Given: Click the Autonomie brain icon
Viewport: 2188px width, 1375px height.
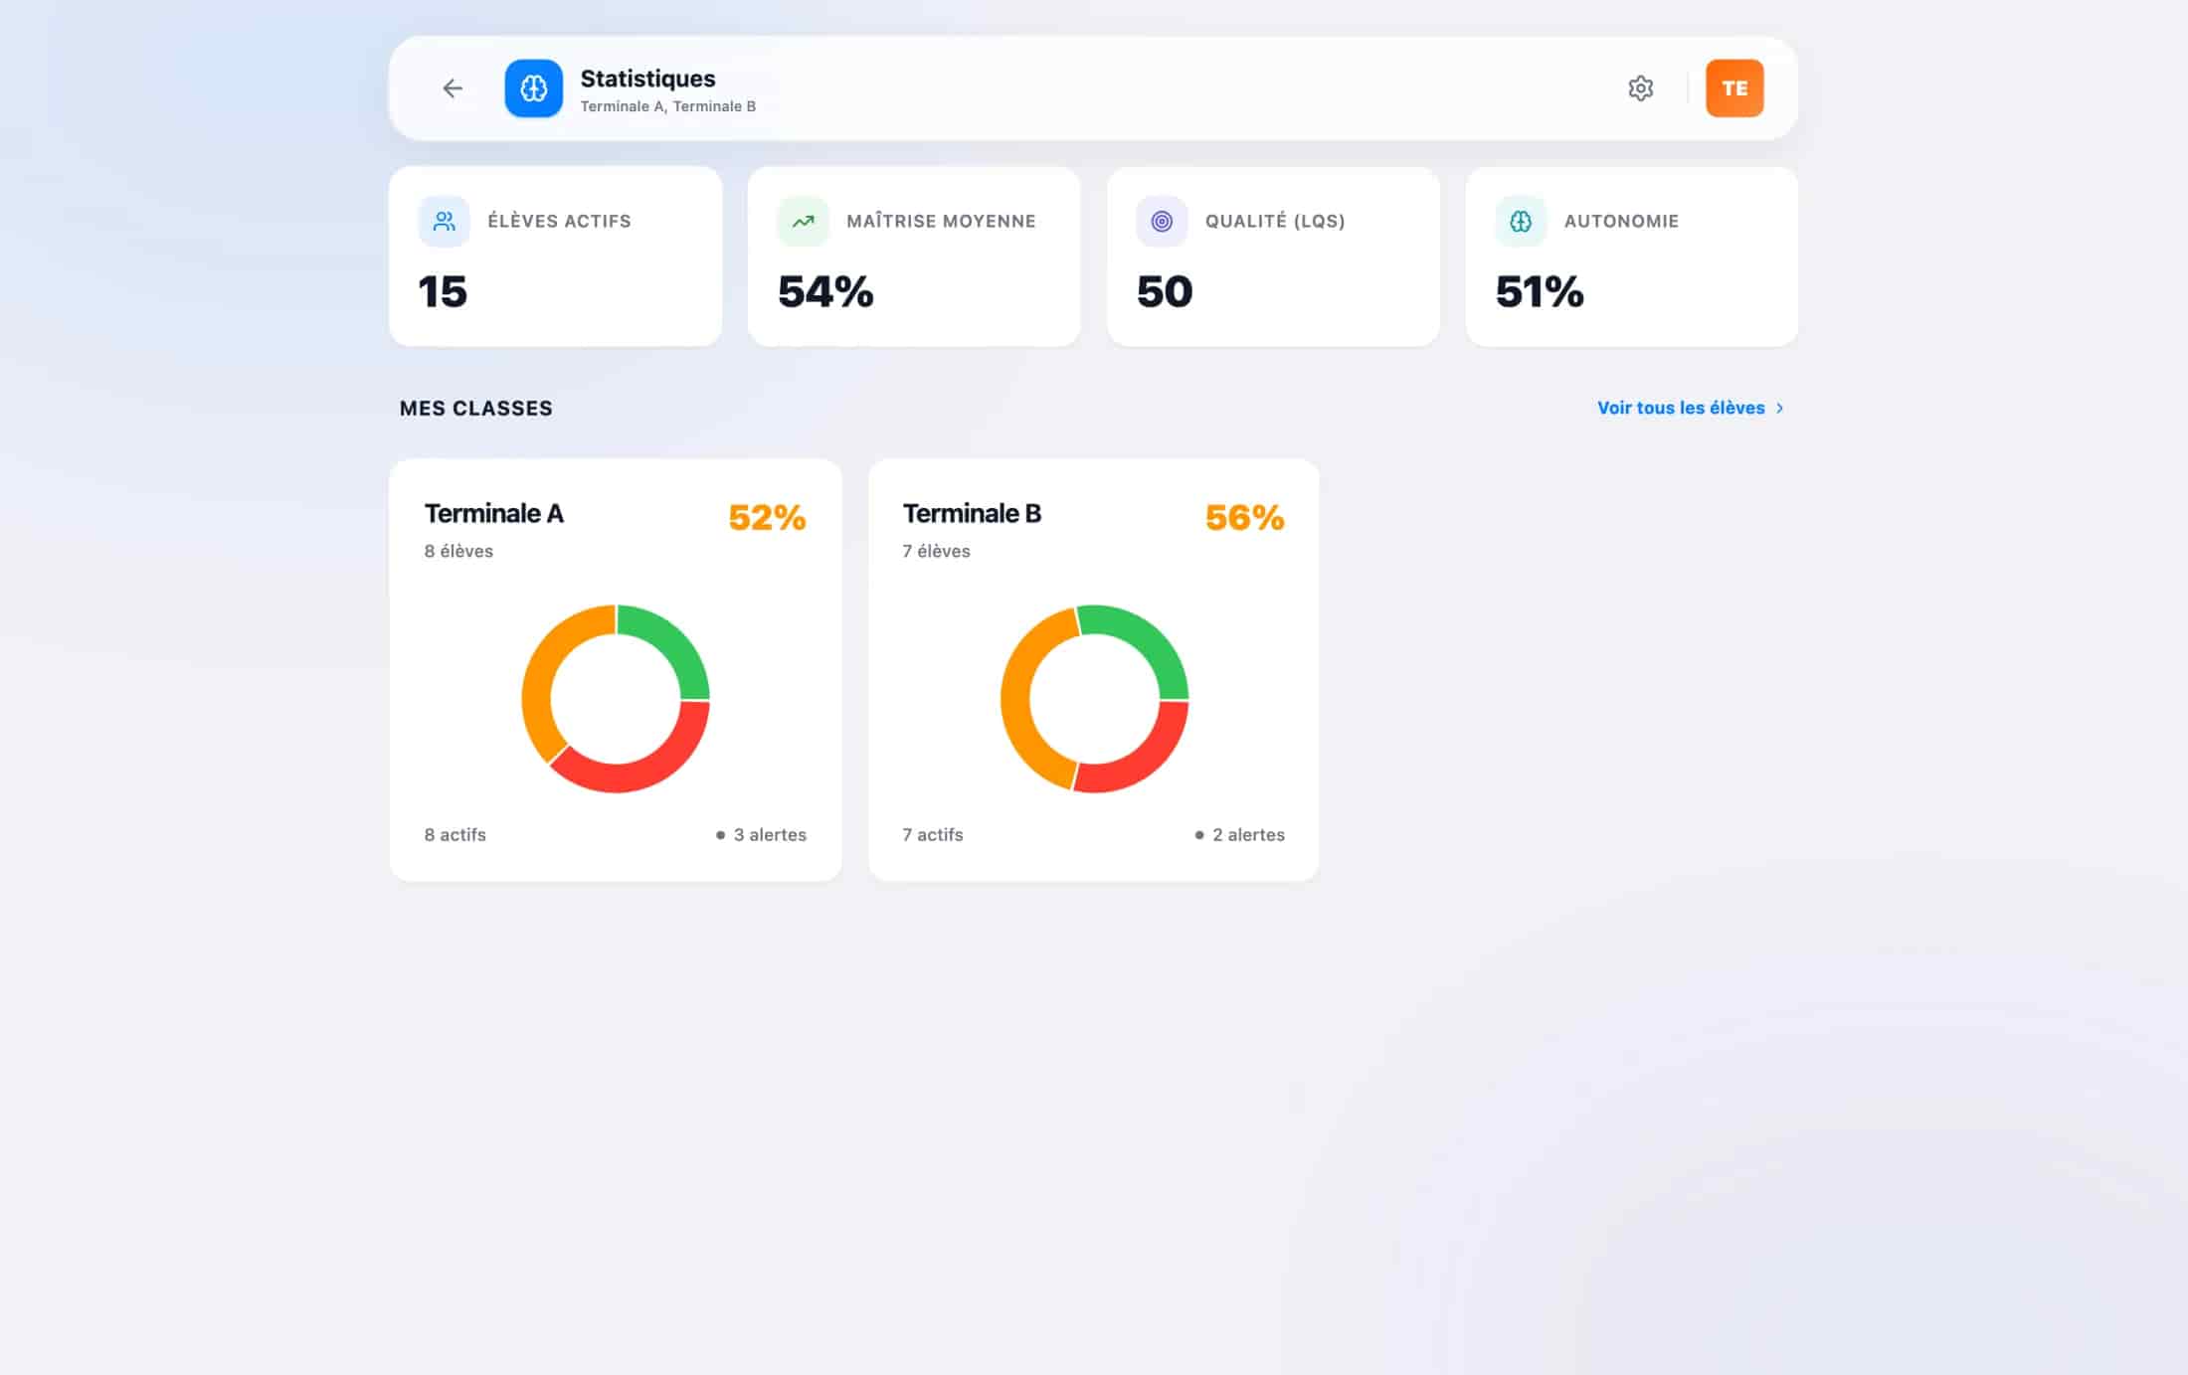Looking at the screenshot, I should [x=1521, y=221].
